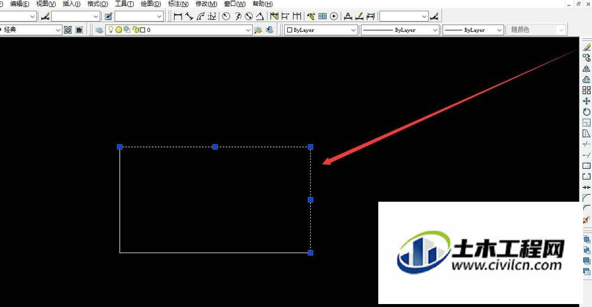The width and height of the screenshot is (592, 307).
Task: Select the Linear dimension tool
Action: coord(178,16)
